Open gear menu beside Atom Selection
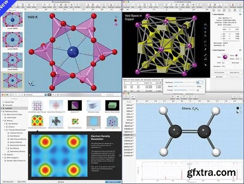 pyautogui.click(x=240, y=15)
